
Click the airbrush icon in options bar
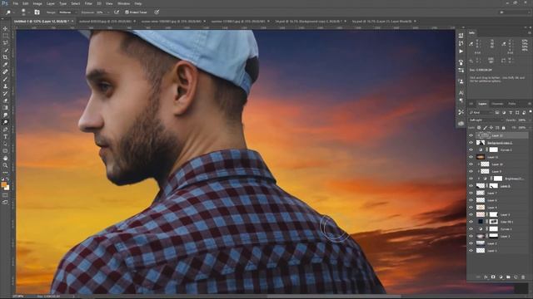117,12
